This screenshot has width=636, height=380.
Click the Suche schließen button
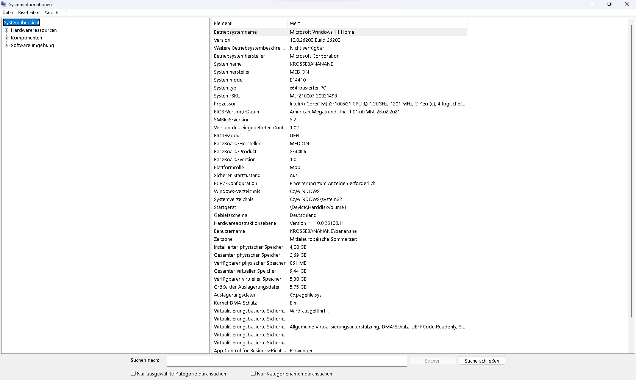pos(482,361)
